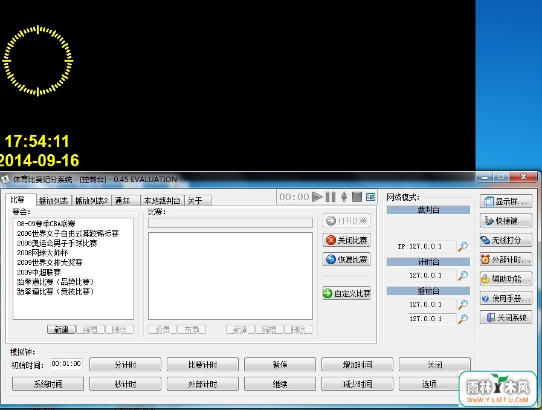
Task: Click the 暂停 pause button for the analog clock
Action: click(280, 365)
